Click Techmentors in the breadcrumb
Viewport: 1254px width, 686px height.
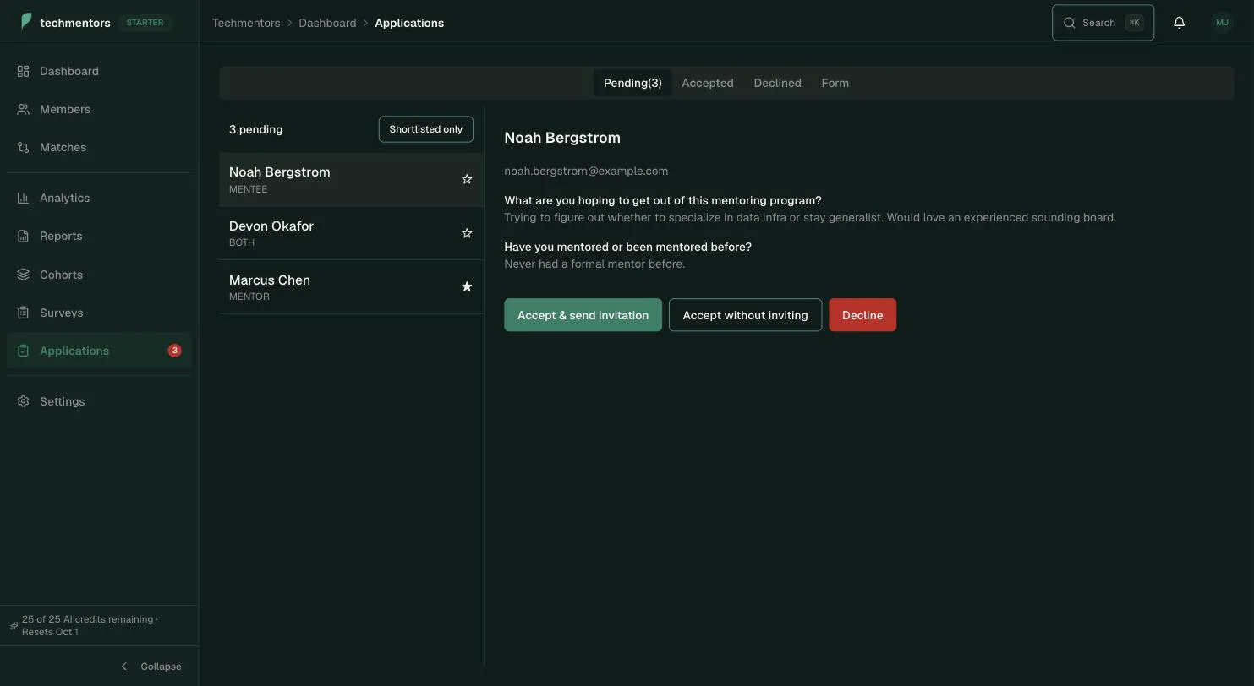coord(246,23)
